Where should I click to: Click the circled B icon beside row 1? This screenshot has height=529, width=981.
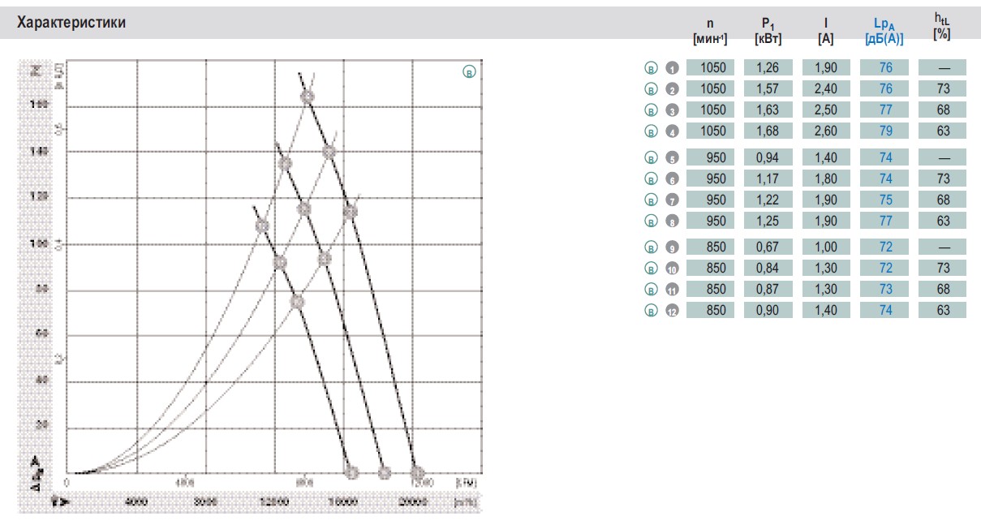click(x=651, y=68)
